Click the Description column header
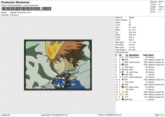The width and height of the screenshot is (165, 117). 134,55
